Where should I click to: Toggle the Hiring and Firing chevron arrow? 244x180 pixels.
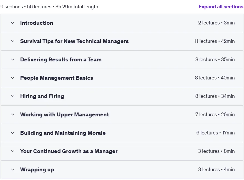tap(12, 96)
